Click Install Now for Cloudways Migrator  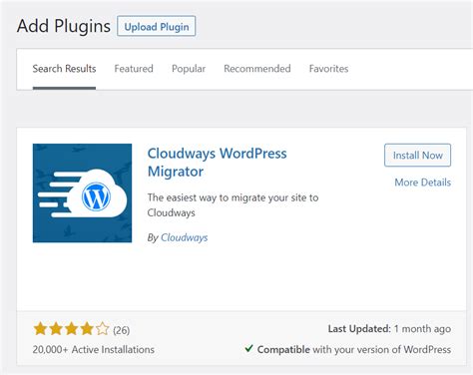(x=417, y=156)
